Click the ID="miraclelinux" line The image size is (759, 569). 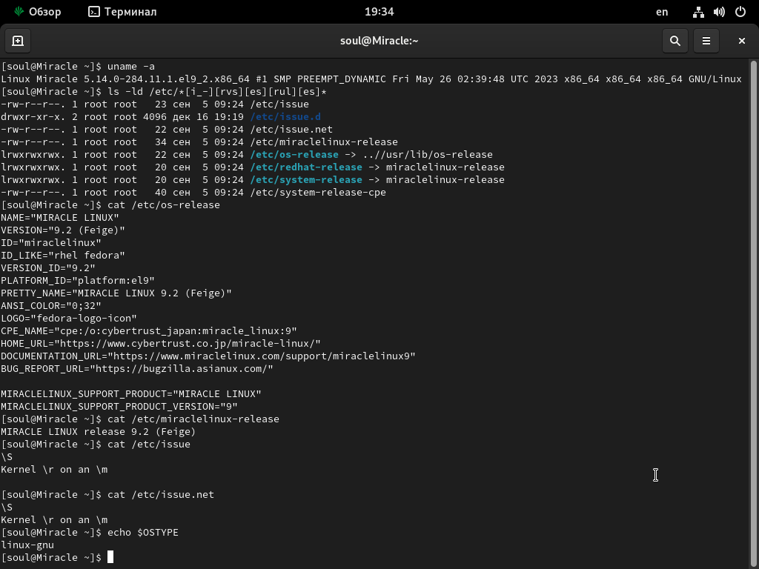tap(51, 242)
